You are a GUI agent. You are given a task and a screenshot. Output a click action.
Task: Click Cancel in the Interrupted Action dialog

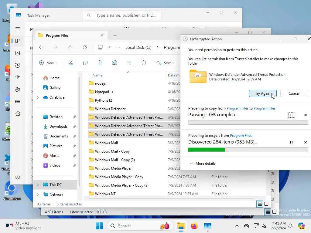pos(294,93)
